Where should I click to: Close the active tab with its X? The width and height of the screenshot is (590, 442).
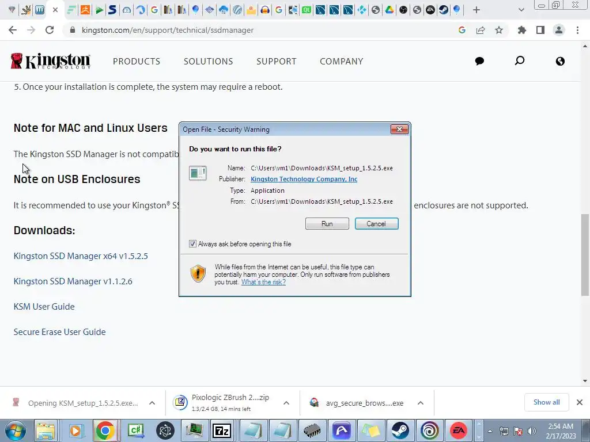(x=55, y=10)
